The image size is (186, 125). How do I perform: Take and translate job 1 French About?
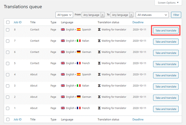(166, 109)
